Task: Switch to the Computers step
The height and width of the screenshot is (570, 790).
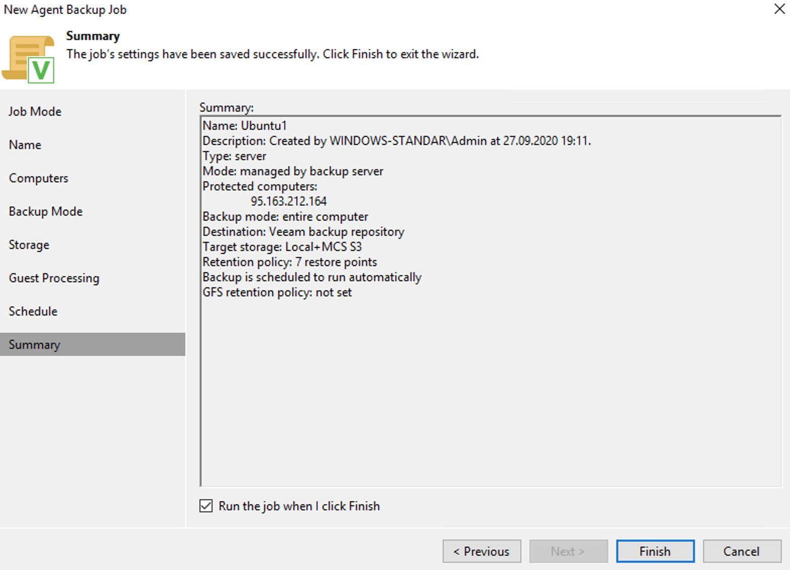Action: coord(38,178)
